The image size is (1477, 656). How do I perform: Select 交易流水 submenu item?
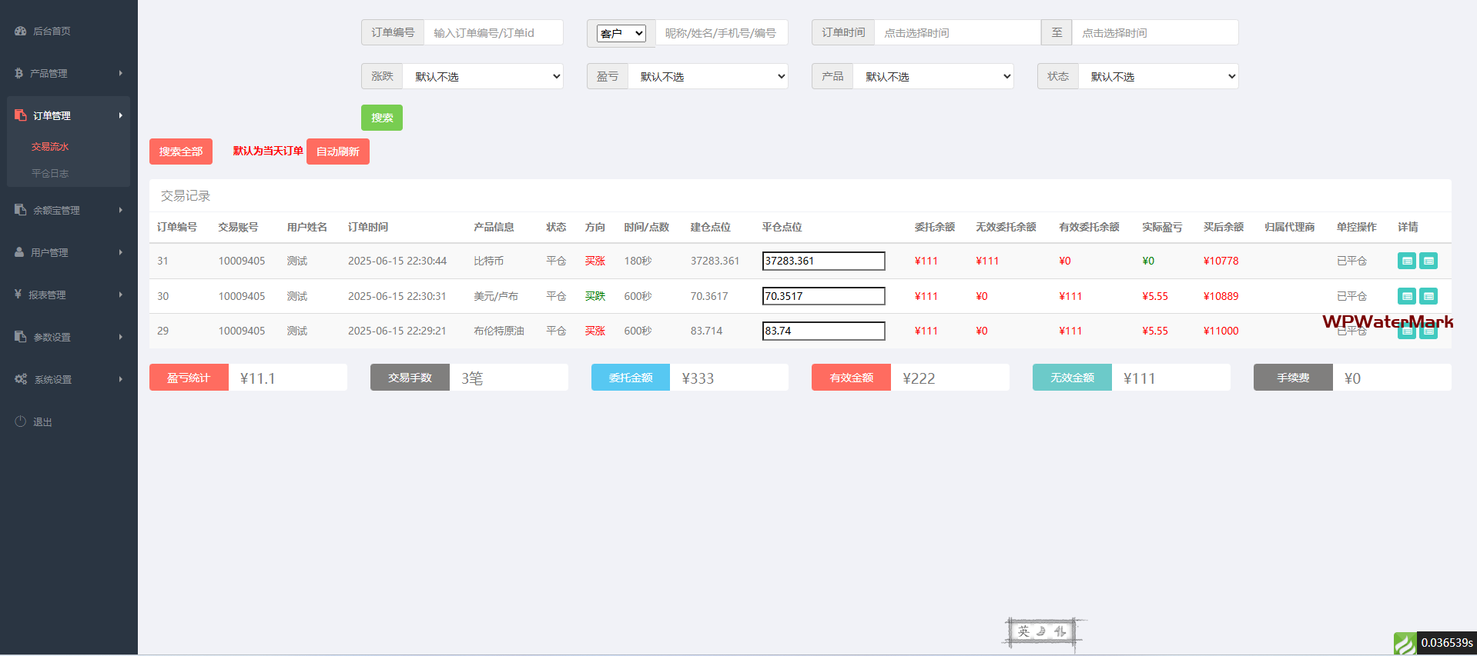coord(50,147)
